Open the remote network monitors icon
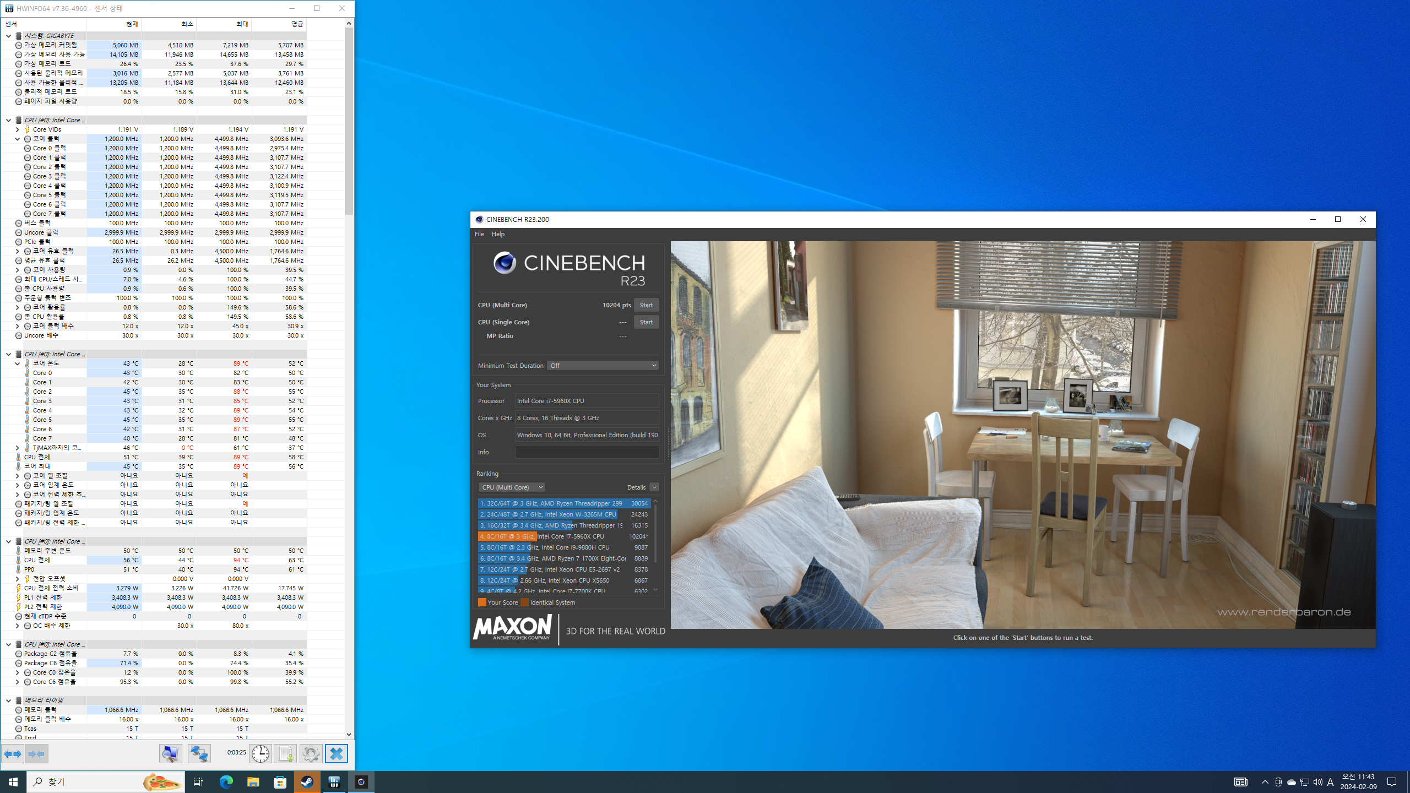The width and height of the screenshot is (1410, 793). coord(199,754)
